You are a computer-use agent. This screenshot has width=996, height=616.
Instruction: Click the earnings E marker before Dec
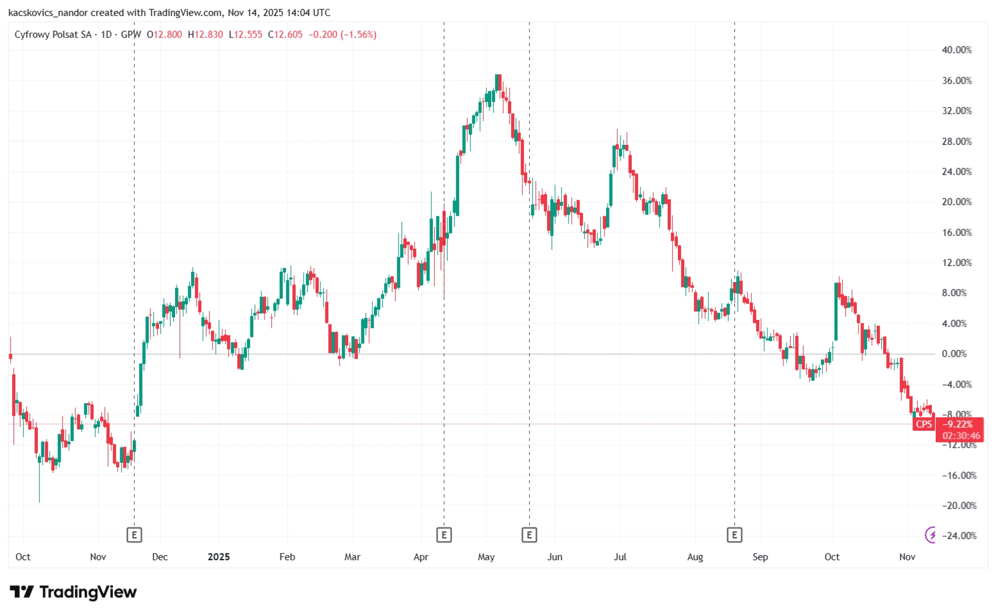(x=134, y=535)
